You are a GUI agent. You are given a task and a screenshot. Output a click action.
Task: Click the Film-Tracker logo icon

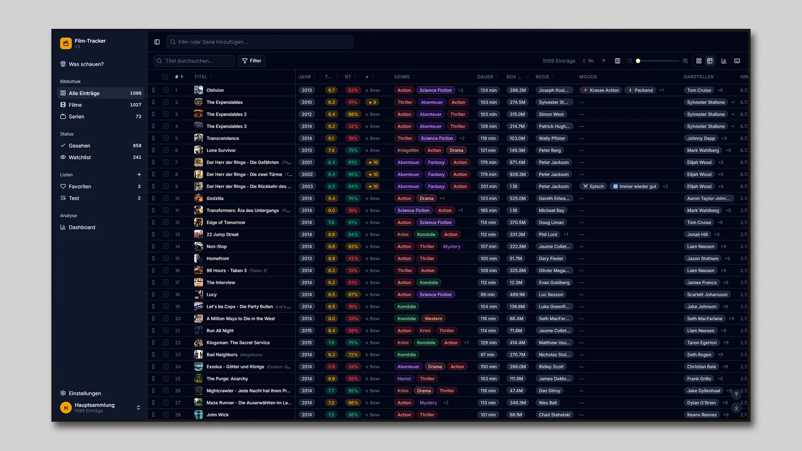click(66, 43)
